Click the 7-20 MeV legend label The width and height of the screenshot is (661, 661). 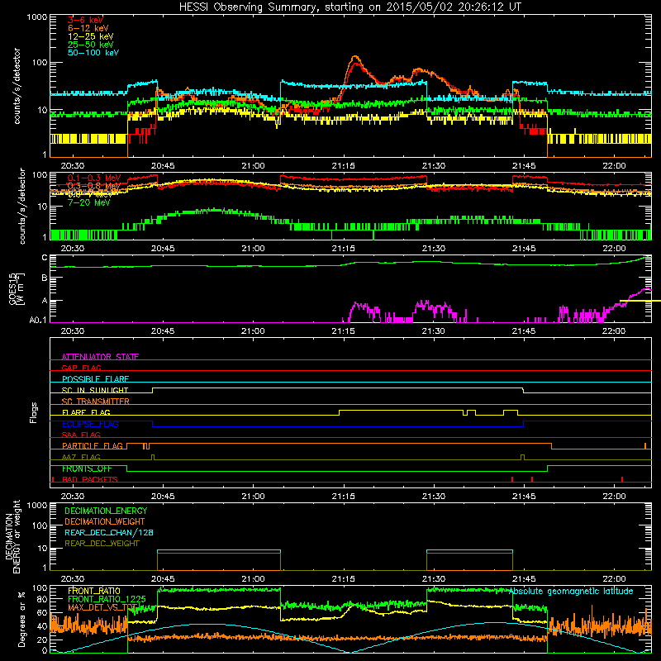point(89,202)
